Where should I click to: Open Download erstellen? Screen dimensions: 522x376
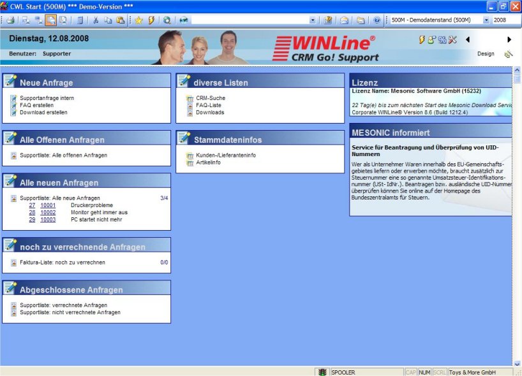43,112
